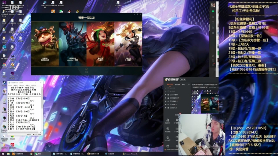Image resolution: width=278 pixels, height=156 pixels.
Task: Toggle the eye icon for the 摄像头文字 layer
Action: [x=166, y=98]
